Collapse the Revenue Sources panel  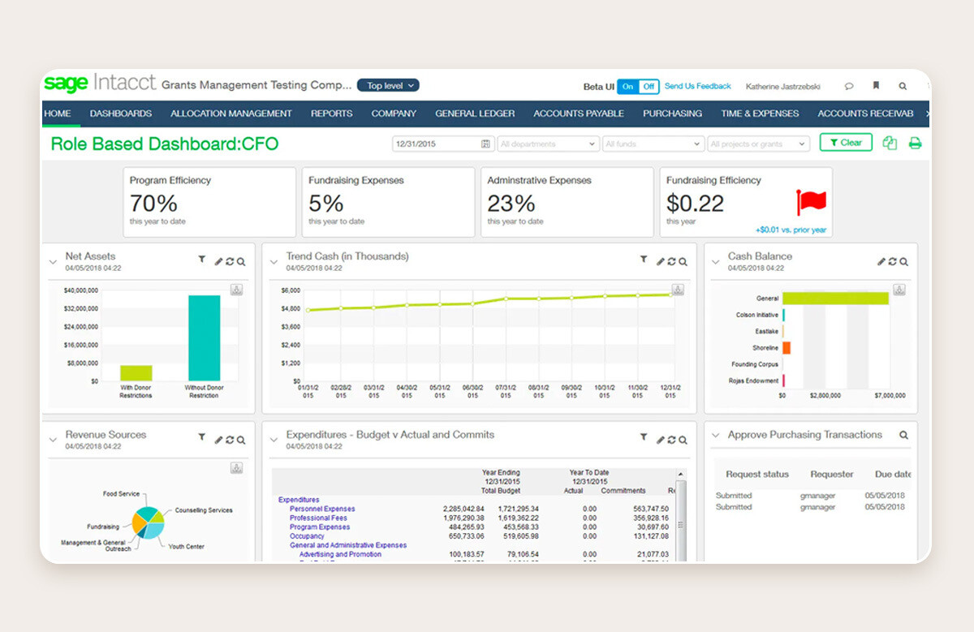(54, 440)
